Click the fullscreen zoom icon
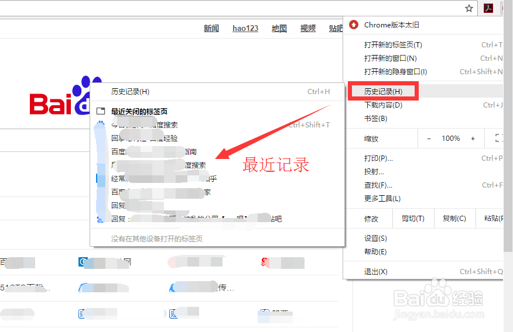 click(498, 139)
